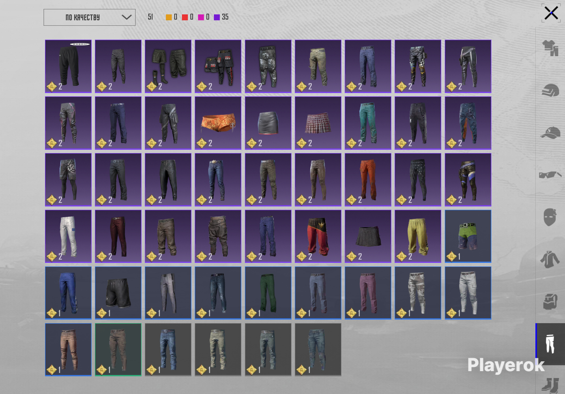This screenshot has height=394, width=565.
Task: Select the shorts and boots combo item
Action: click(168, 66)
